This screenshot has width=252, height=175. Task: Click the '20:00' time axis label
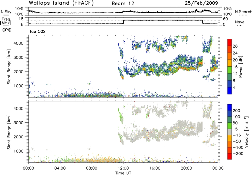point(186,168)
